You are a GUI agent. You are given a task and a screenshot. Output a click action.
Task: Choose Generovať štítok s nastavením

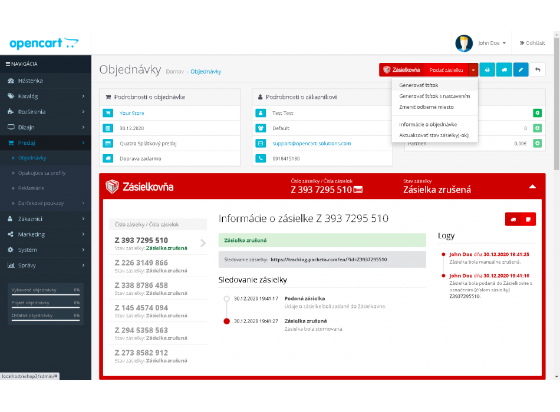click(434, 97)
